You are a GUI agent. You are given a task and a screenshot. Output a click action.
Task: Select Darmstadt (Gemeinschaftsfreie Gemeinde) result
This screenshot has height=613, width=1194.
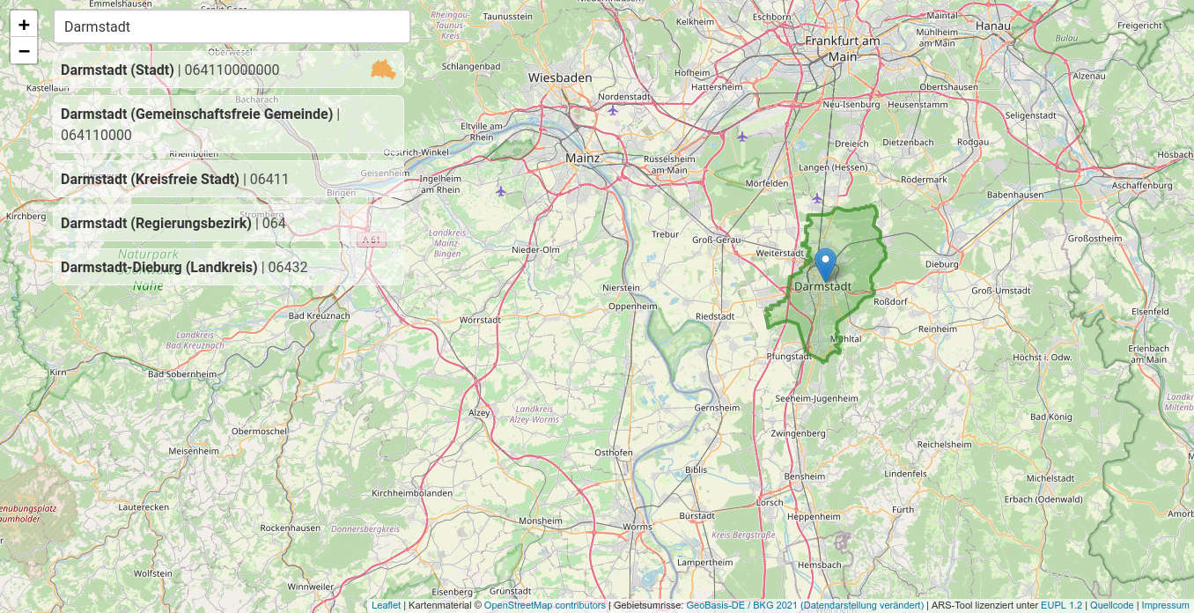198,123
